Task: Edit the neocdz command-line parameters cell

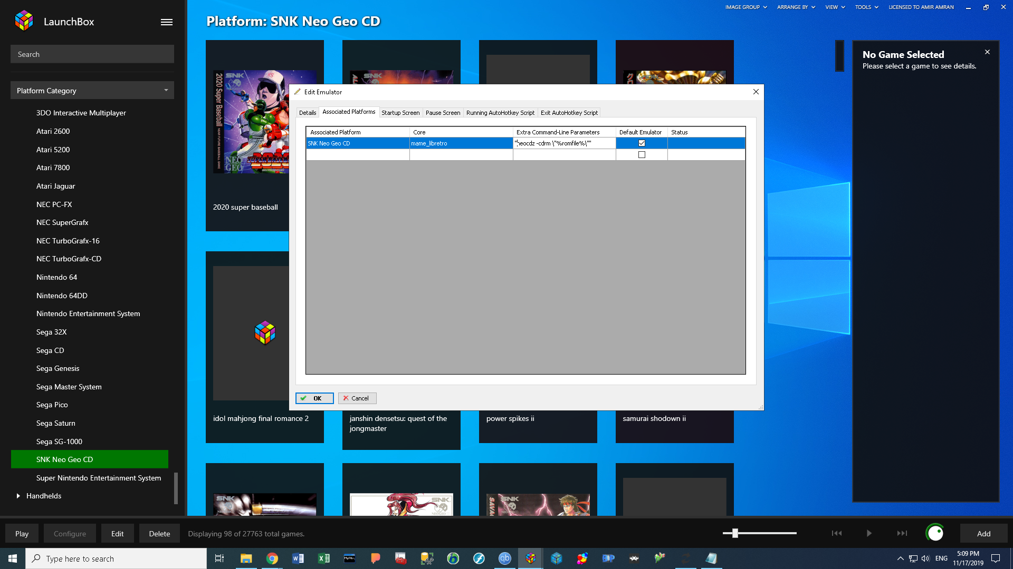Action: tap(565, 143)
